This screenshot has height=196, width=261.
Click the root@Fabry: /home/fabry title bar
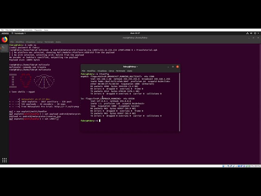(135, 38)
